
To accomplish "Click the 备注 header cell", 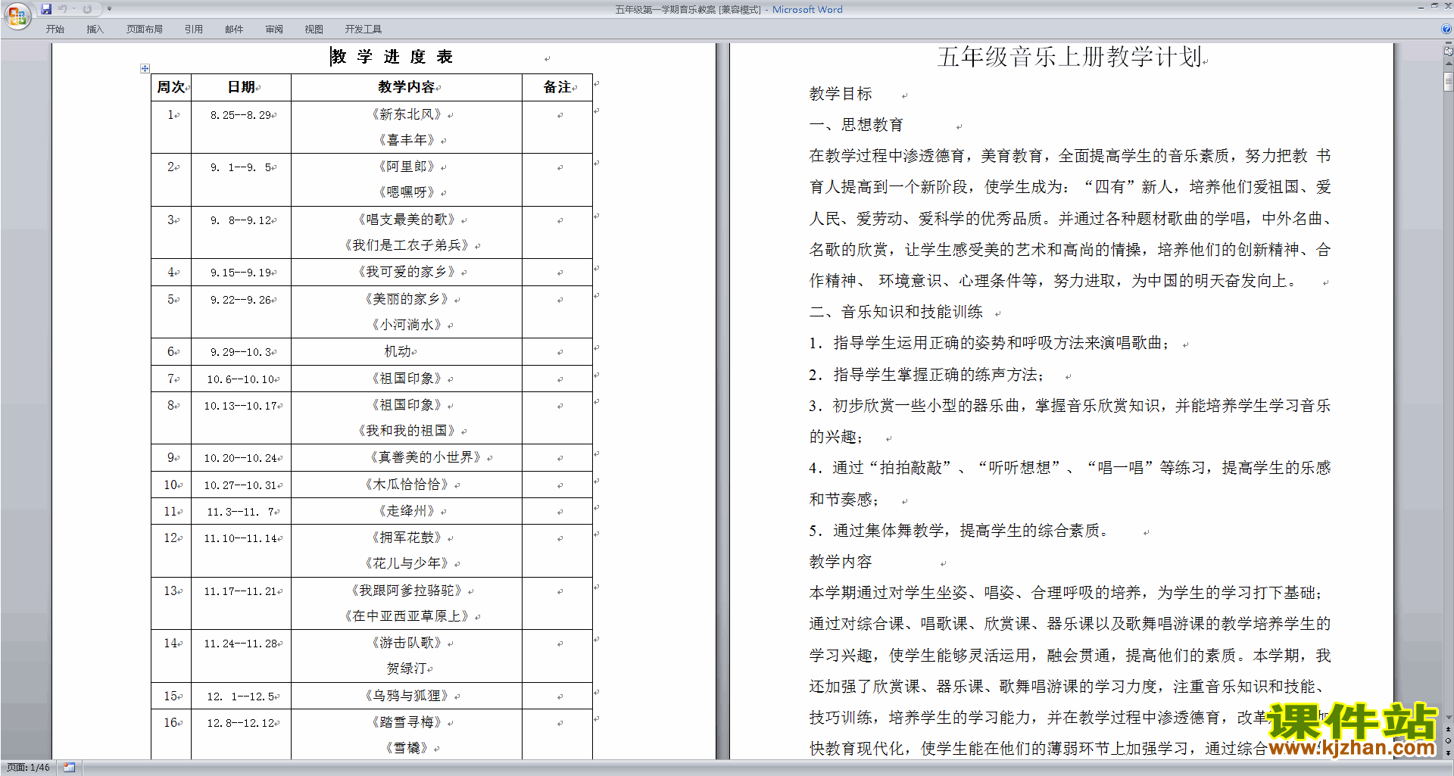I will [x=557, y=87].
